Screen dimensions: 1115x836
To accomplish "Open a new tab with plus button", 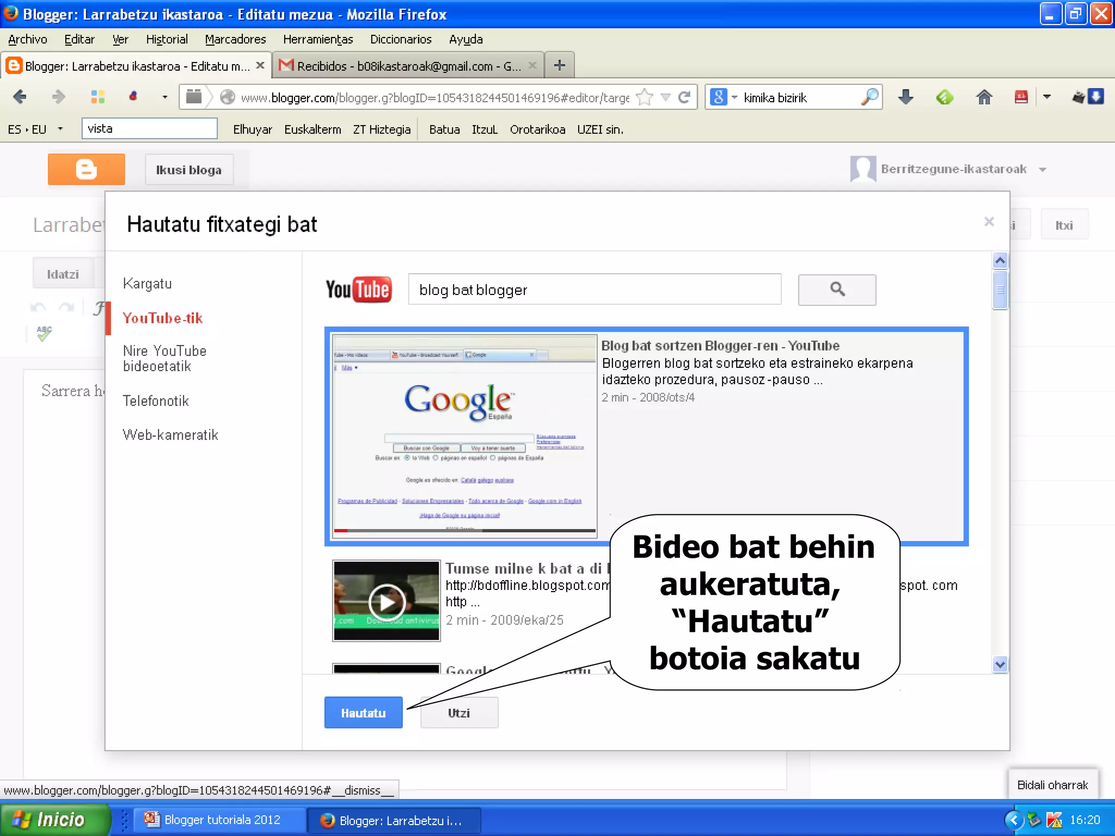I will click(x=559, y=66).
